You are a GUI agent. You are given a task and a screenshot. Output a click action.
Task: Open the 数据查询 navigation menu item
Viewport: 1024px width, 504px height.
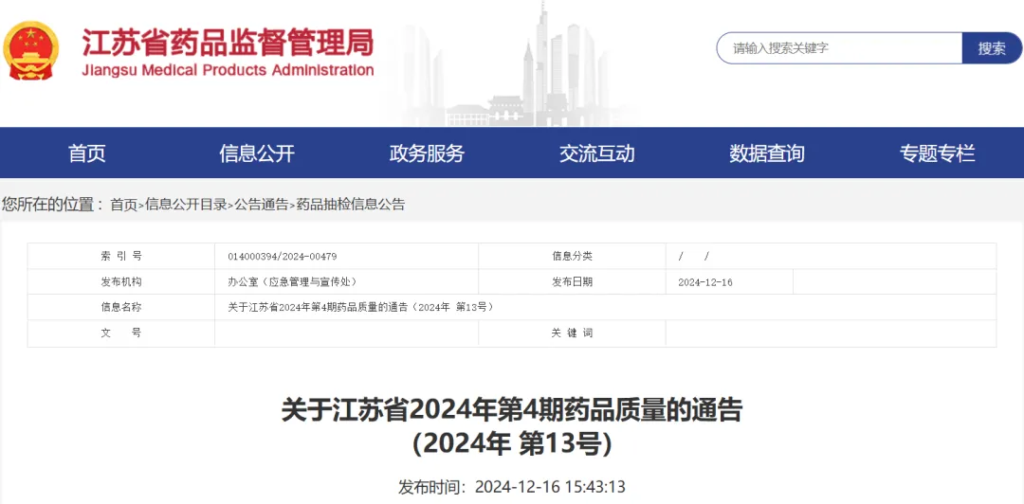pos(767,153)
